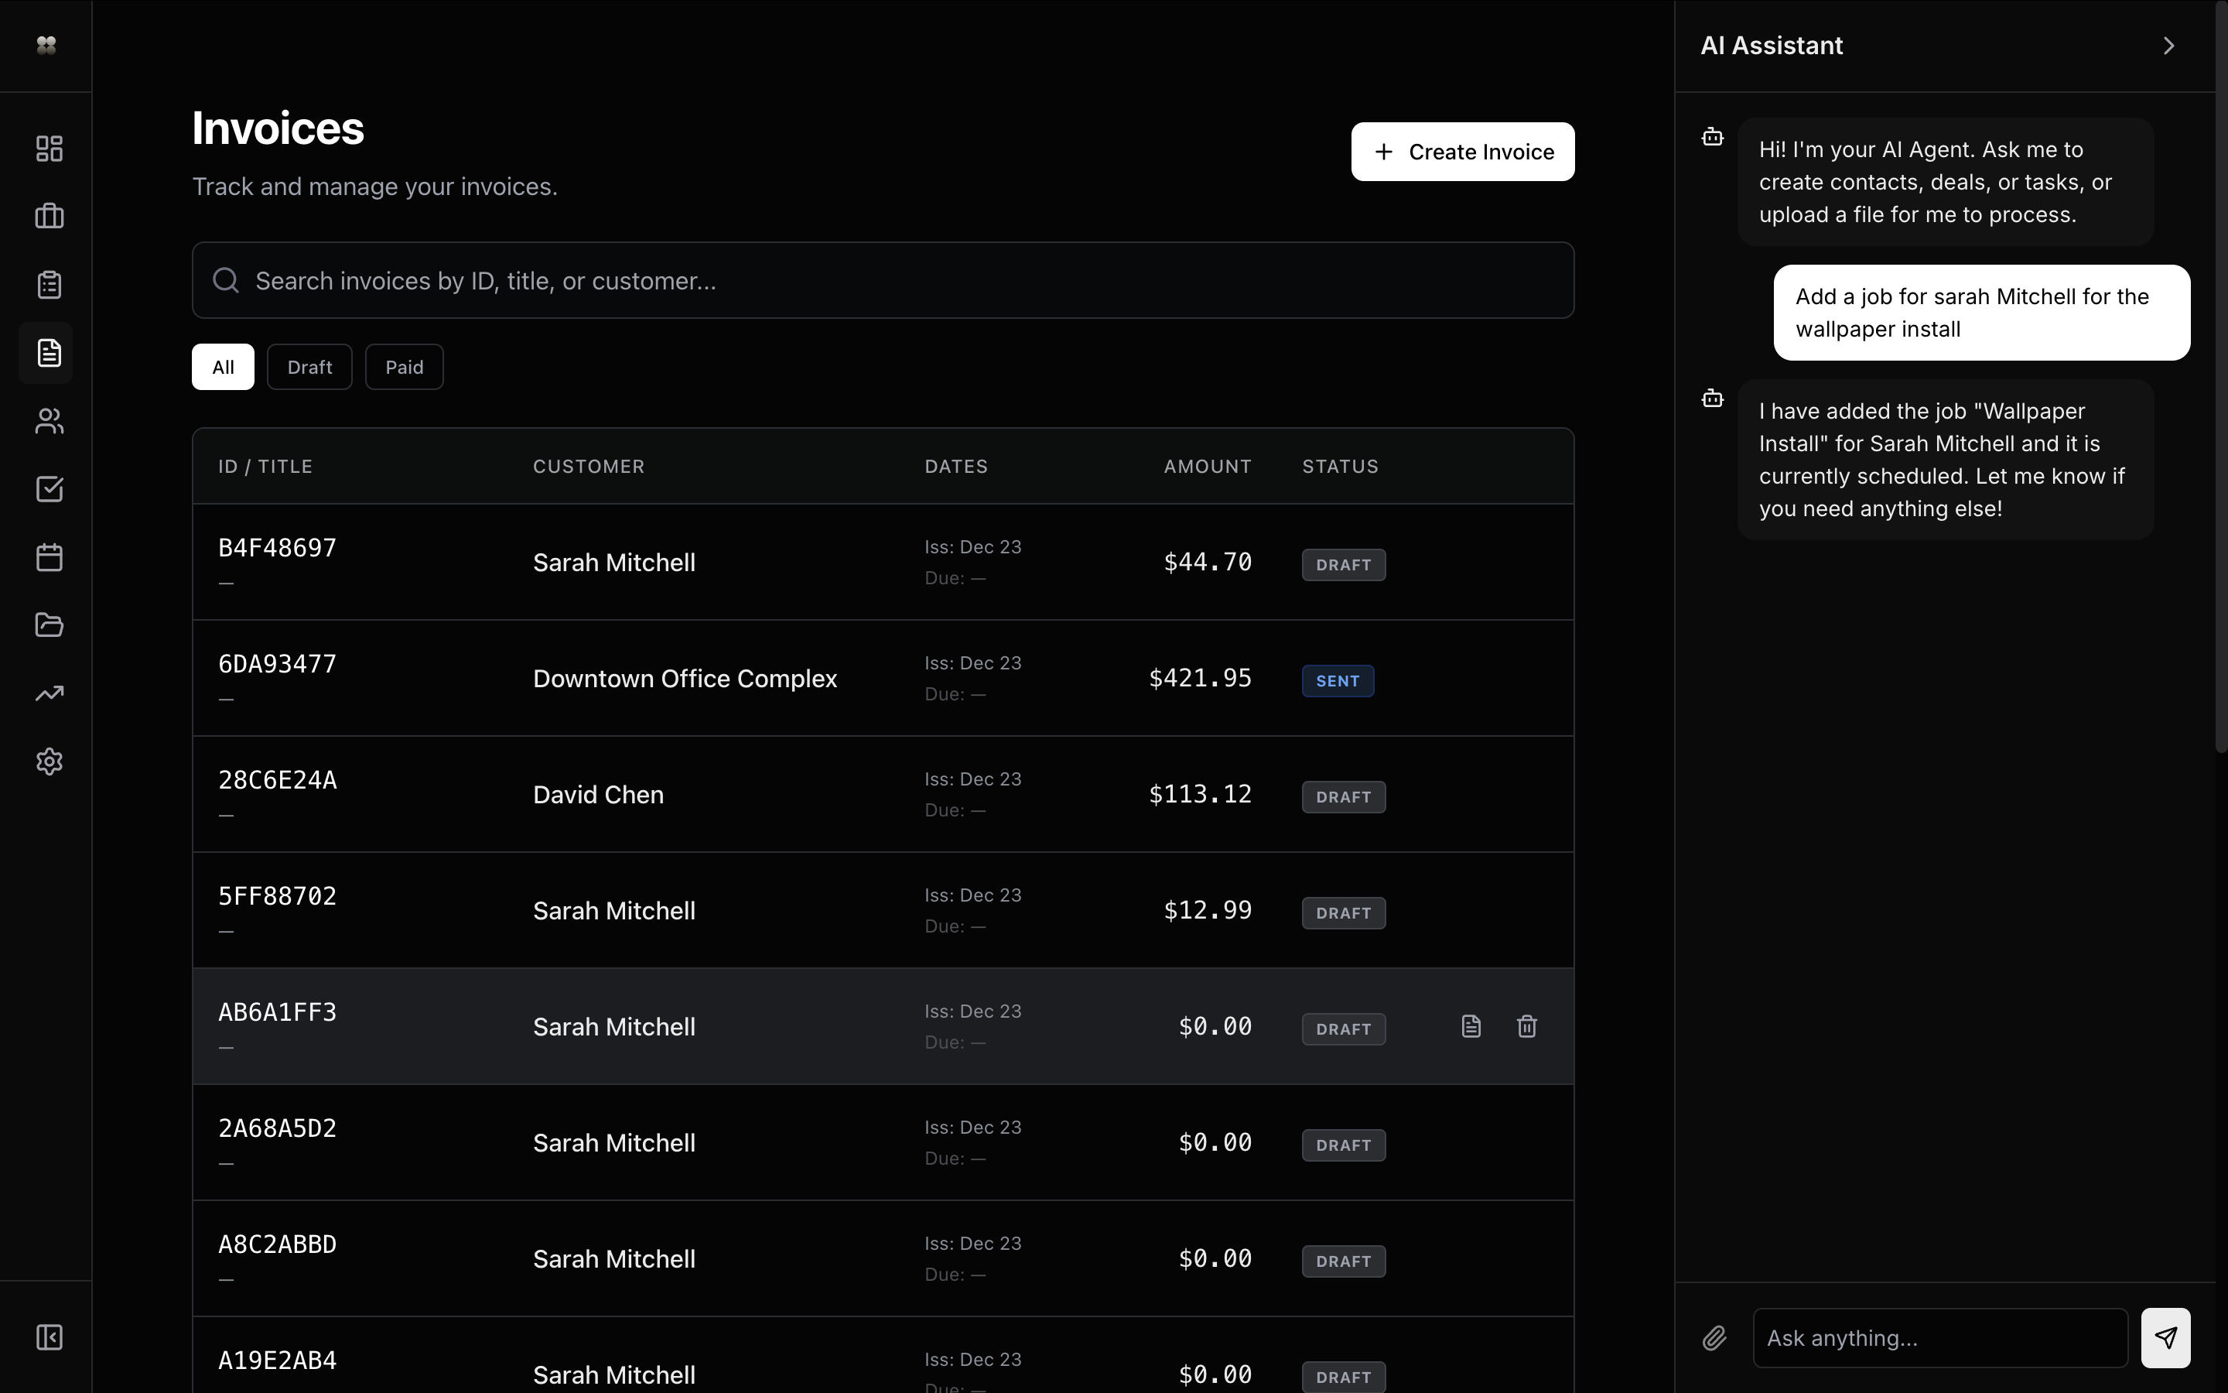Open the clipboard list icon in sidebar

pyautogui.click(x=49, y=285)
